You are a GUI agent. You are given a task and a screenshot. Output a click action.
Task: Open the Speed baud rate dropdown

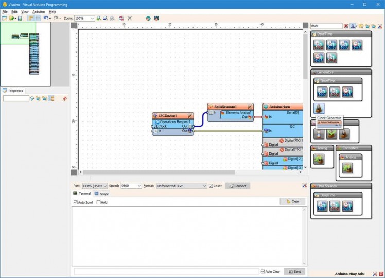coord(139,186)
